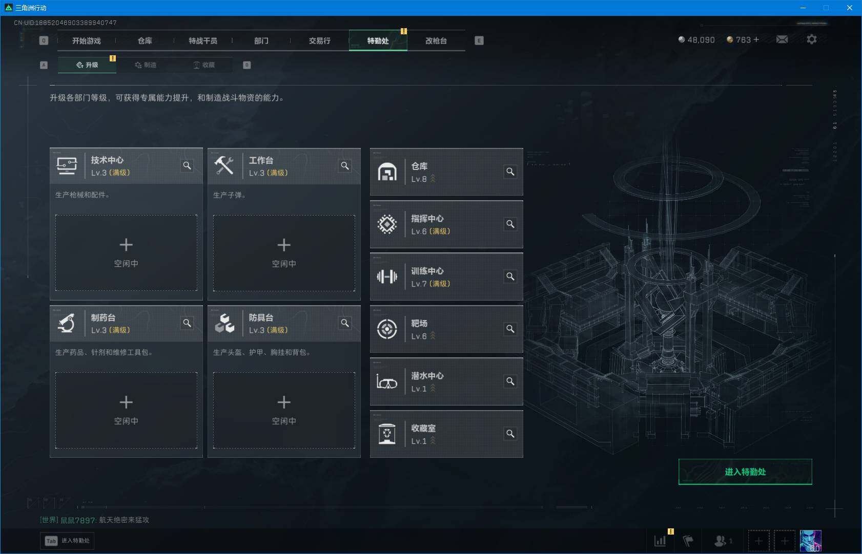Select the flag report icon in bottom bar

[687, 540]
